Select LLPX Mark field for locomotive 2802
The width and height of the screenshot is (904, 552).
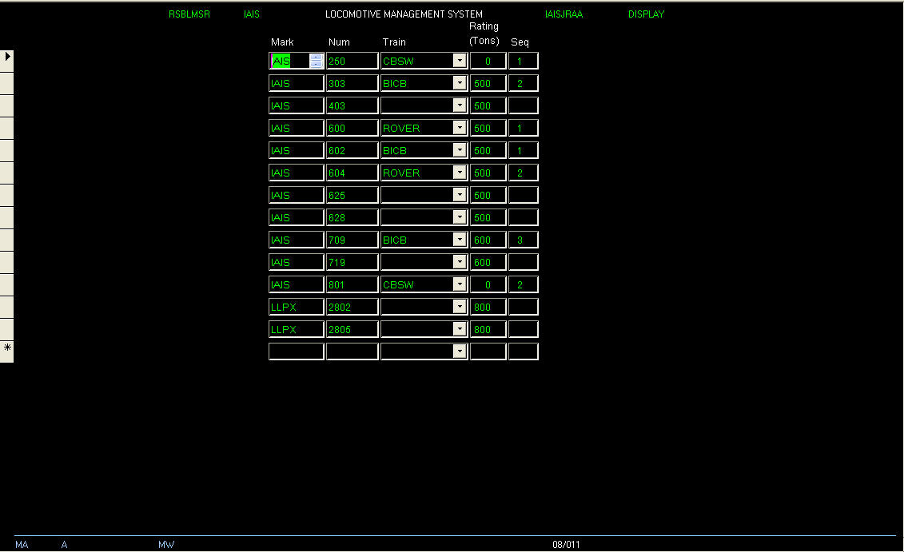click(x=297, y=307)
